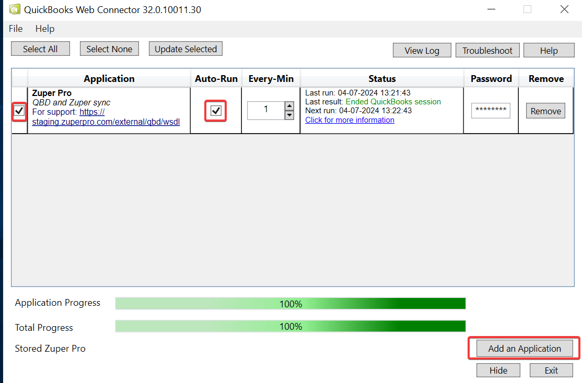
Task: Click Update Selected button
Action: (x=185, y=49)
